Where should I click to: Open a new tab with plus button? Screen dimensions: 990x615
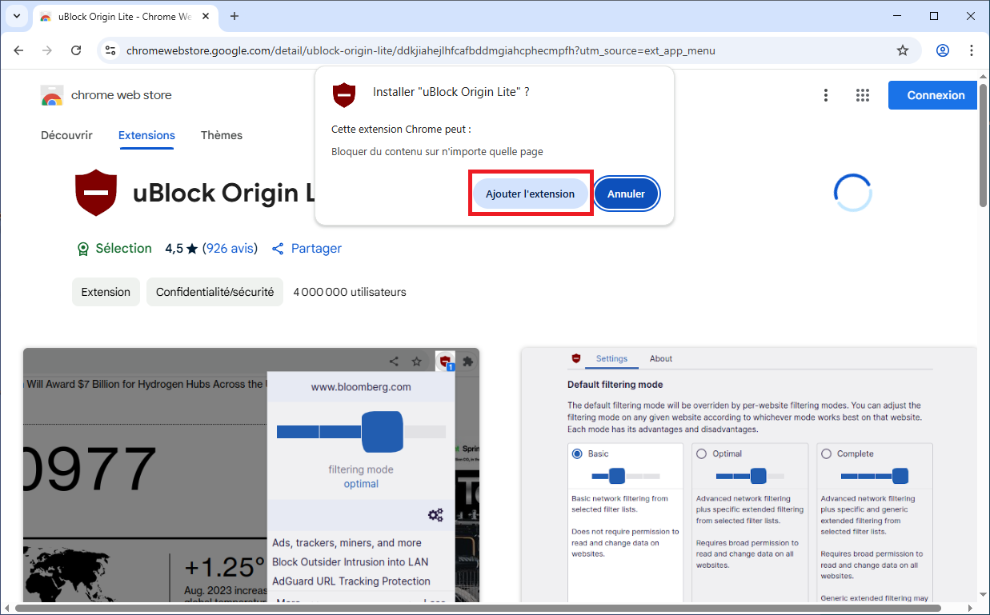(234, 16)
